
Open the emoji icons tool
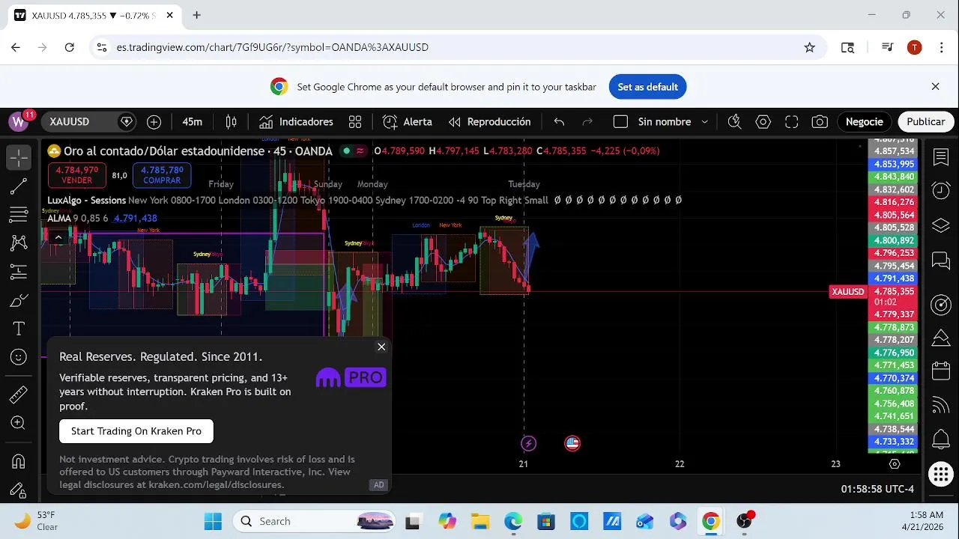[19, 357]
